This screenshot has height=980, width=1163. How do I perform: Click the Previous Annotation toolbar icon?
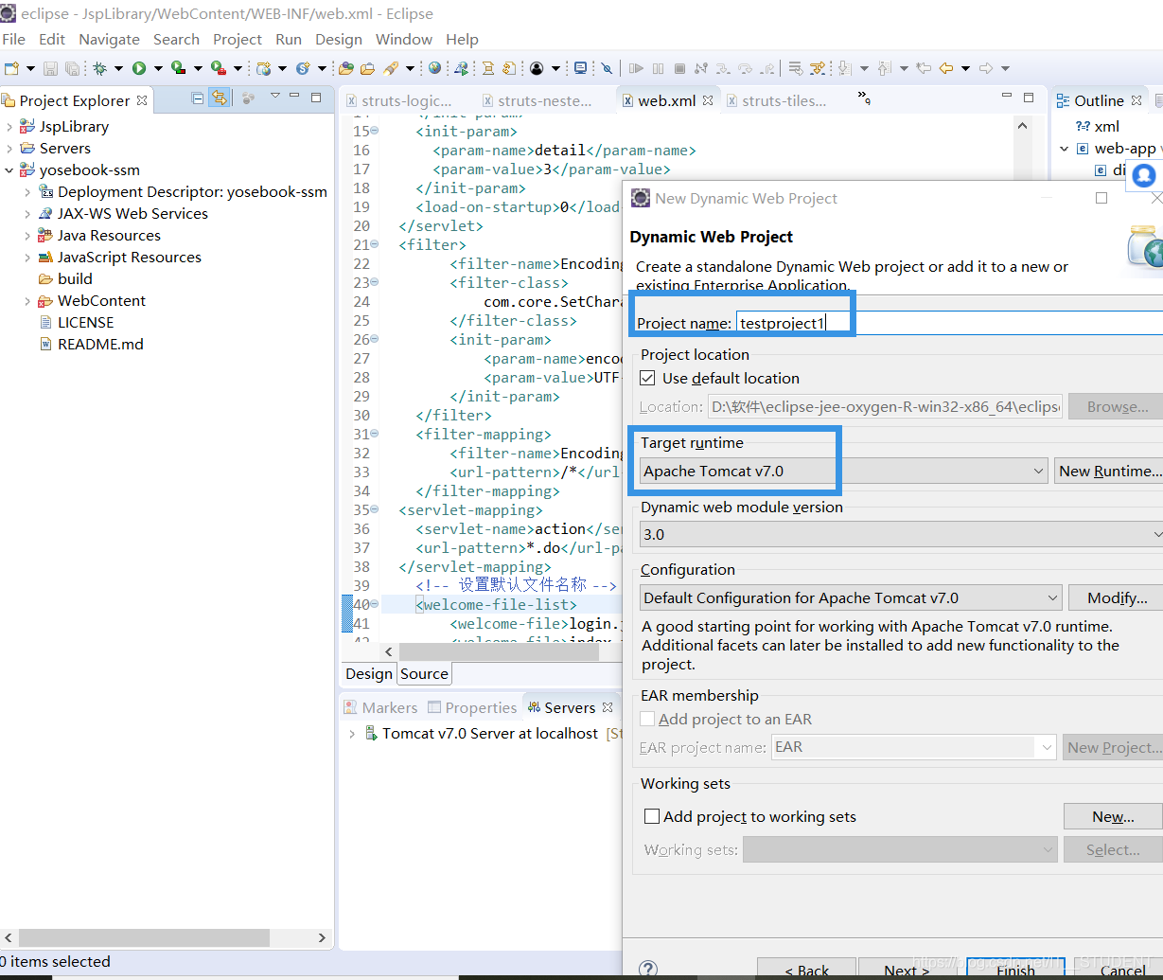885,68
